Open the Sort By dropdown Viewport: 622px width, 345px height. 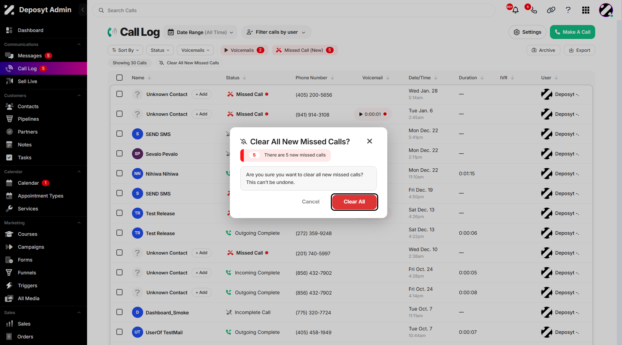tap(125, 50)
